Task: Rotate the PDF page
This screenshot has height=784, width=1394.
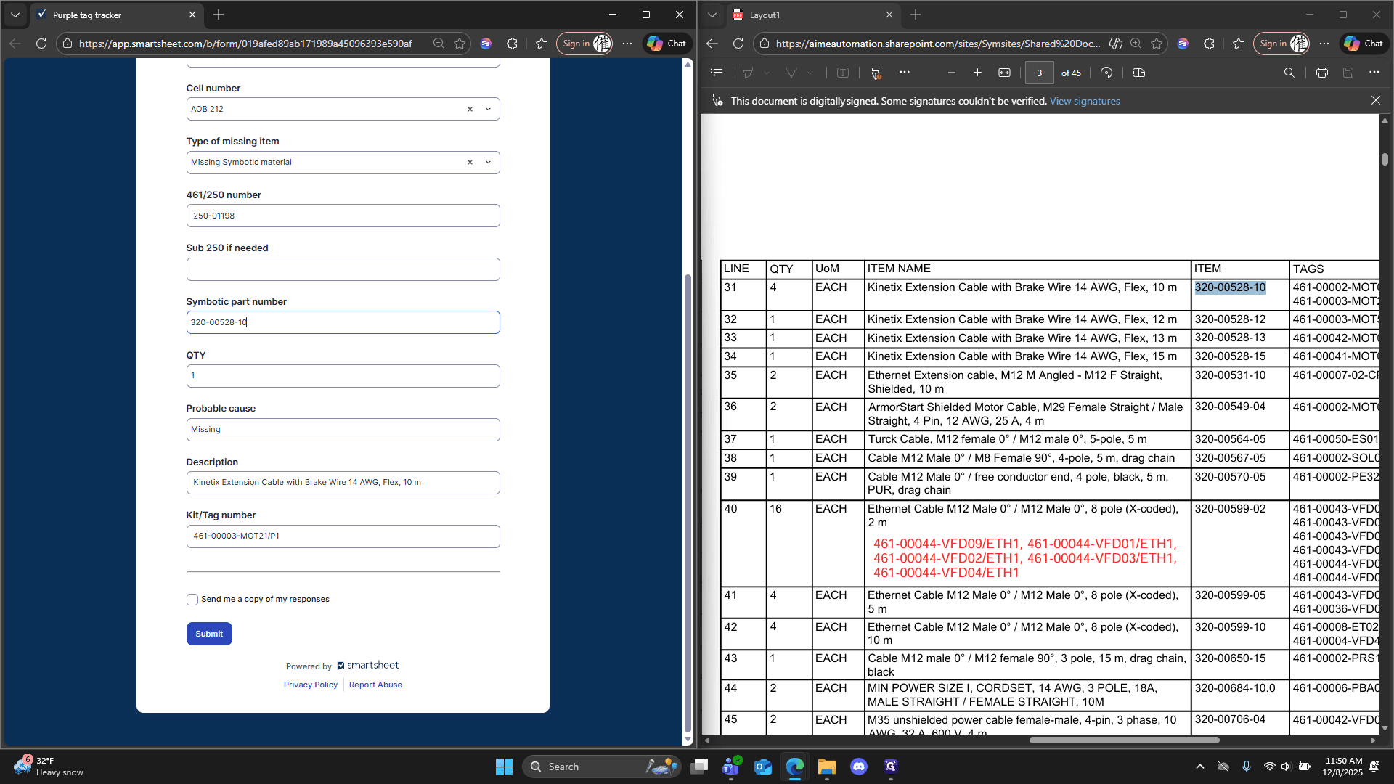Action: click(1106, 73)
